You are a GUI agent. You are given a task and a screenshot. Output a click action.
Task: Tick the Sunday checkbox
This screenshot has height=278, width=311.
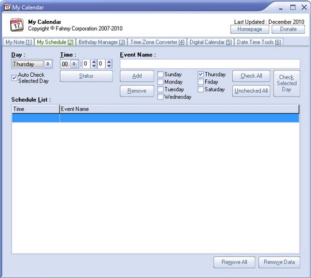161,75
